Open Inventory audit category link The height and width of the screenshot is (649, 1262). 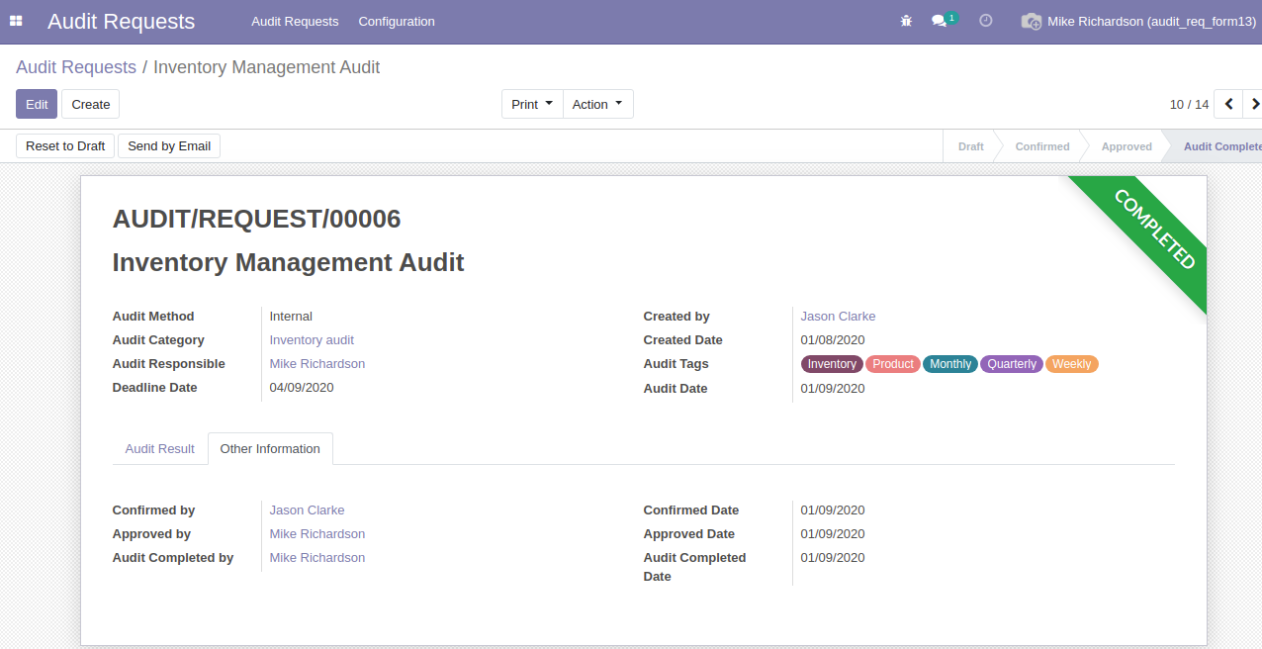(312, 339)
